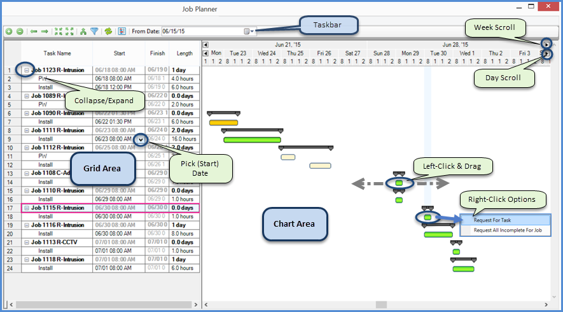The width and height of the screenshot is (563, 312).
Task: Click PW task under Job 1123
Action: click(43, 79)
